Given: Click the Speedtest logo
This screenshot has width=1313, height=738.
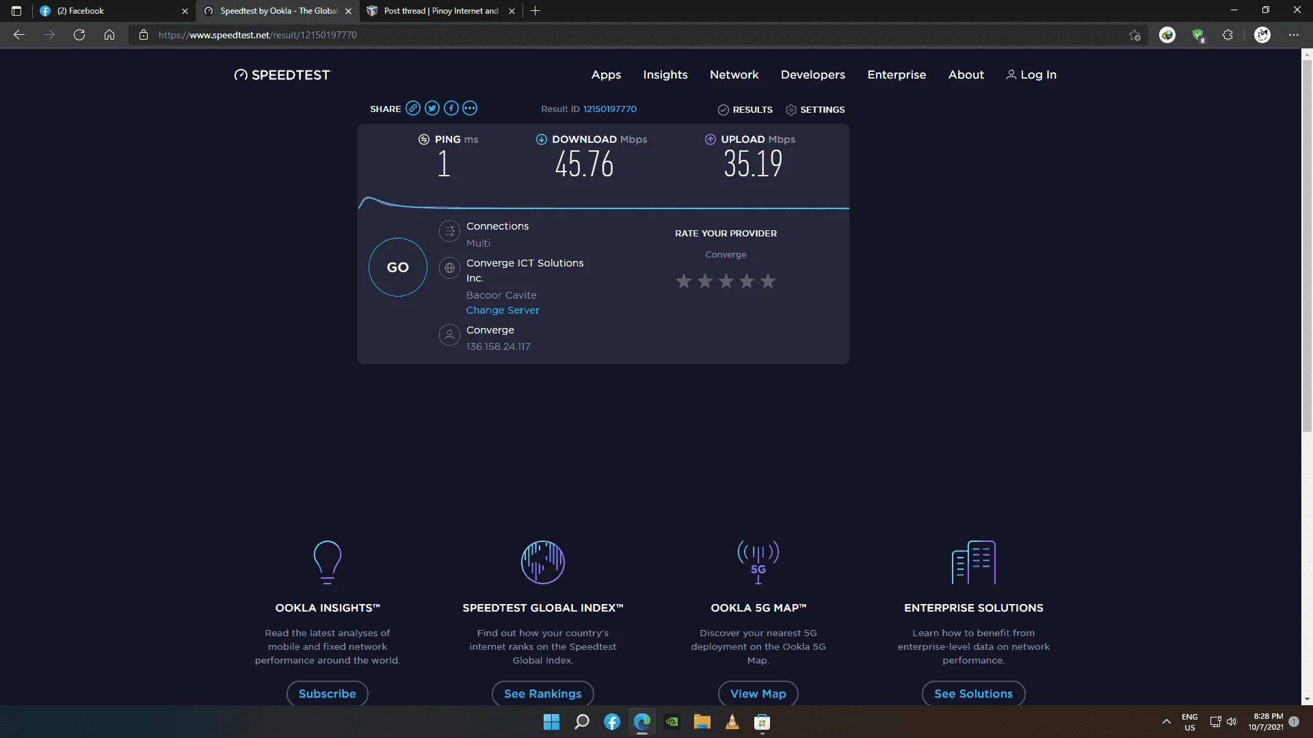Looking at the screenshot, I should click(282, 75).
